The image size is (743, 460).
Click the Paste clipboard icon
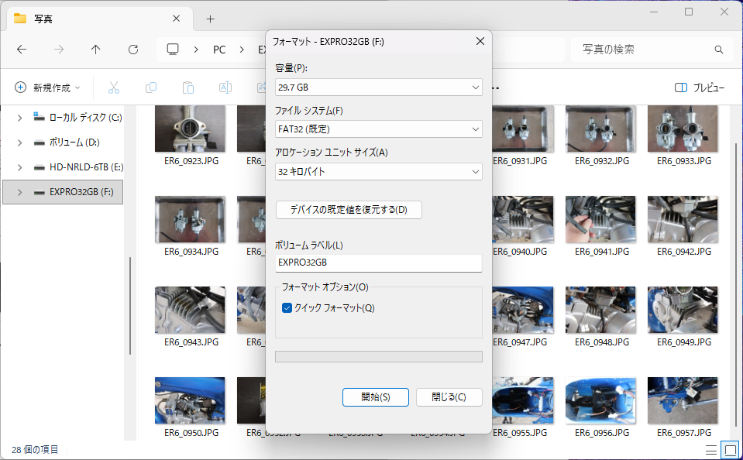tap(187, 88)
